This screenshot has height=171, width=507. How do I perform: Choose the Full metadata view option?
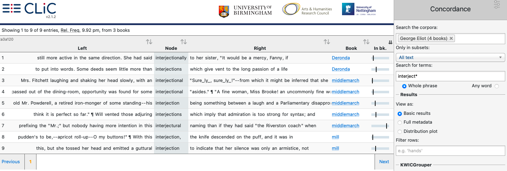tap(400, 122)
